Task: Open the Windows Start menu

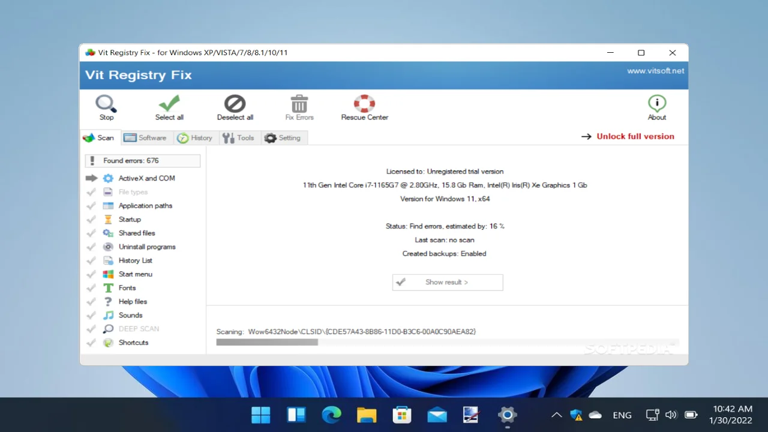Action: point(260,415)
